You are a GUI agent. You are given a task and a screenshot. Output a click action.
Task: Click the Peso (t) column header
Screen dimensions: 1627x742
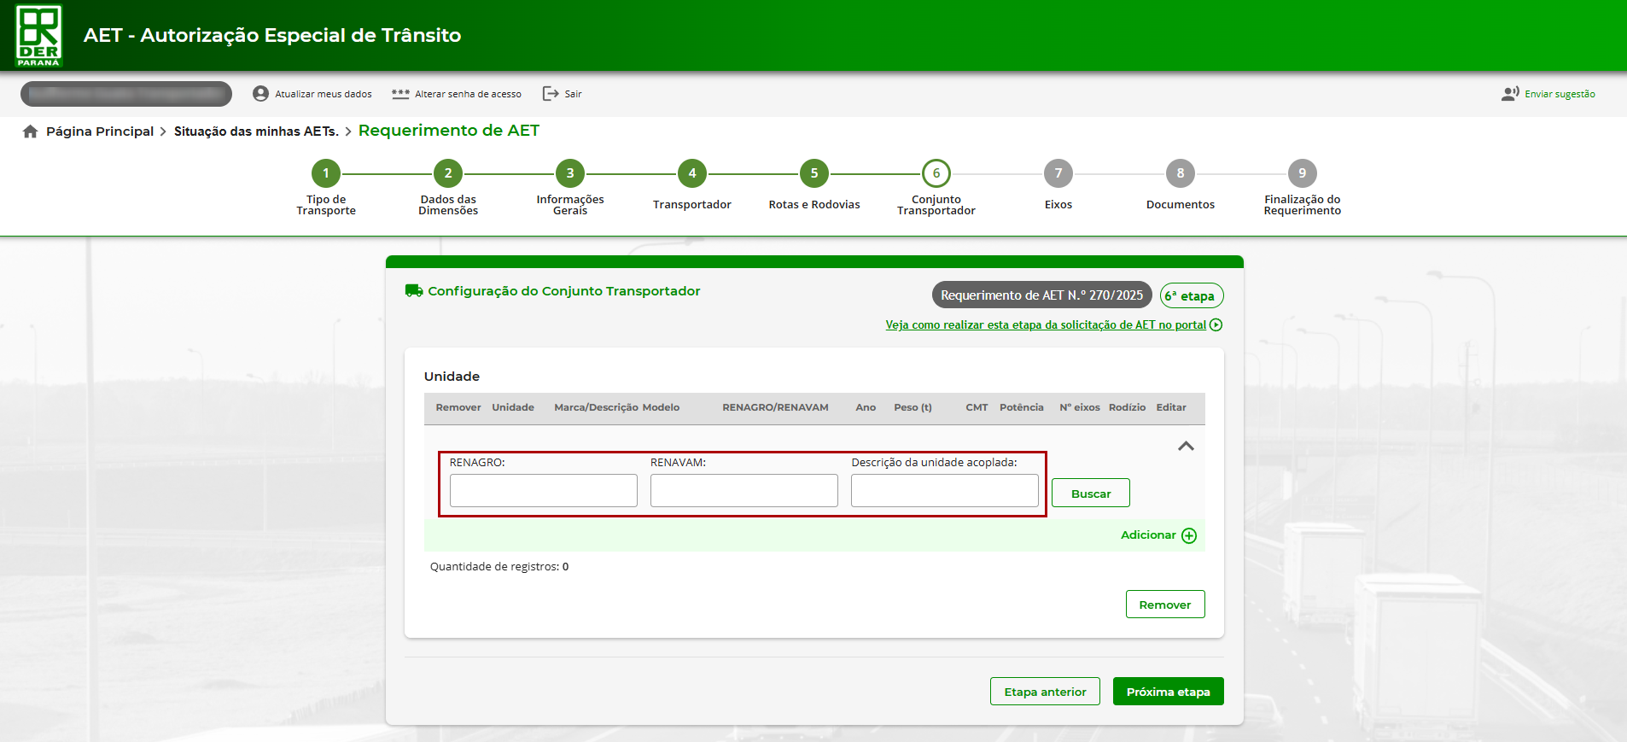tap(913, 408)
